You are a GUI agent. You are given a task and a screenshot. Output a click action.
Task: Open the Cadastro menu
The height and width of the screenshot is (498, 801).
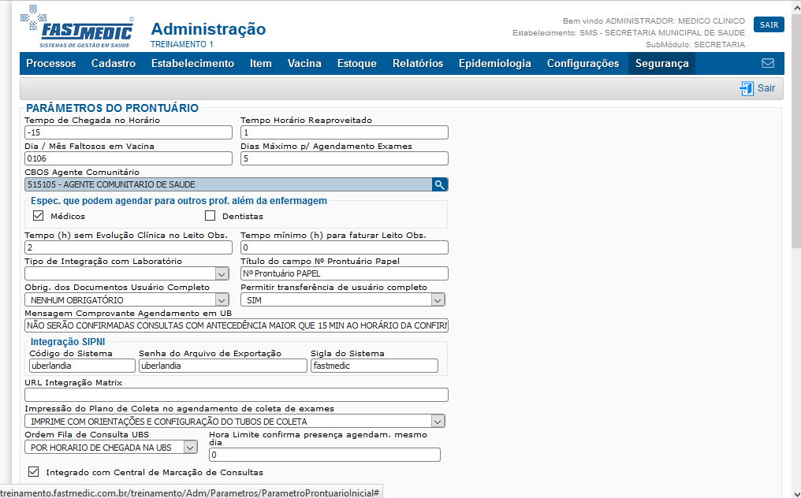114,63
